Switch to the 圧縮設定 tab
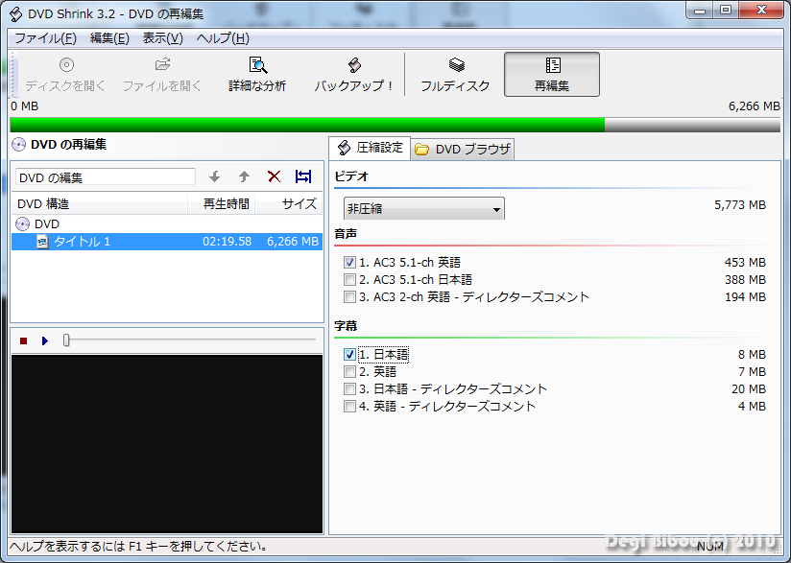 tap(370, 148)
